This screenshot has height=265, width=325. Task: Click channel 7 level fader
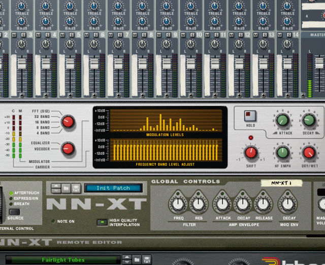(x=118, y=63)
